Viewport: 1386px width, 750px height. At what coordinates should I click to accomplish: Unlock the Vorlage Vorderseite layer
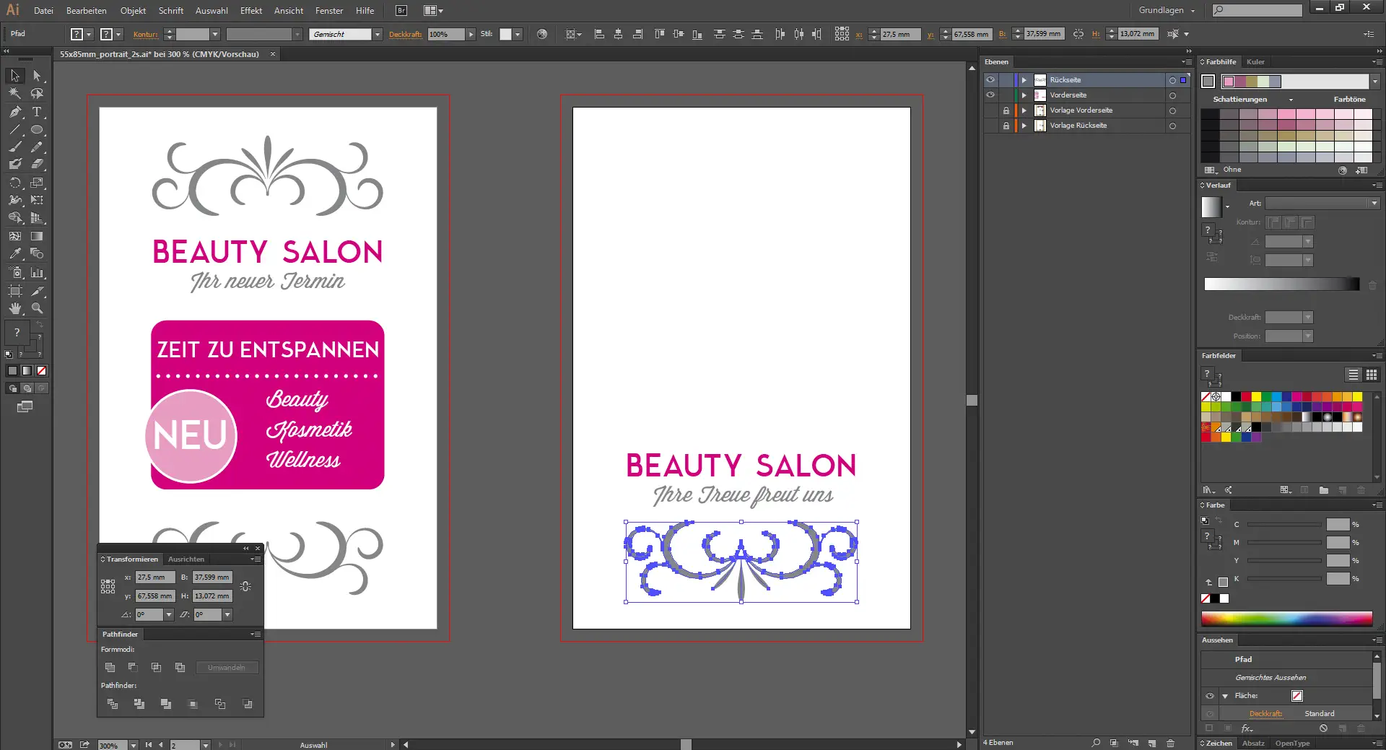point(1006,110)
